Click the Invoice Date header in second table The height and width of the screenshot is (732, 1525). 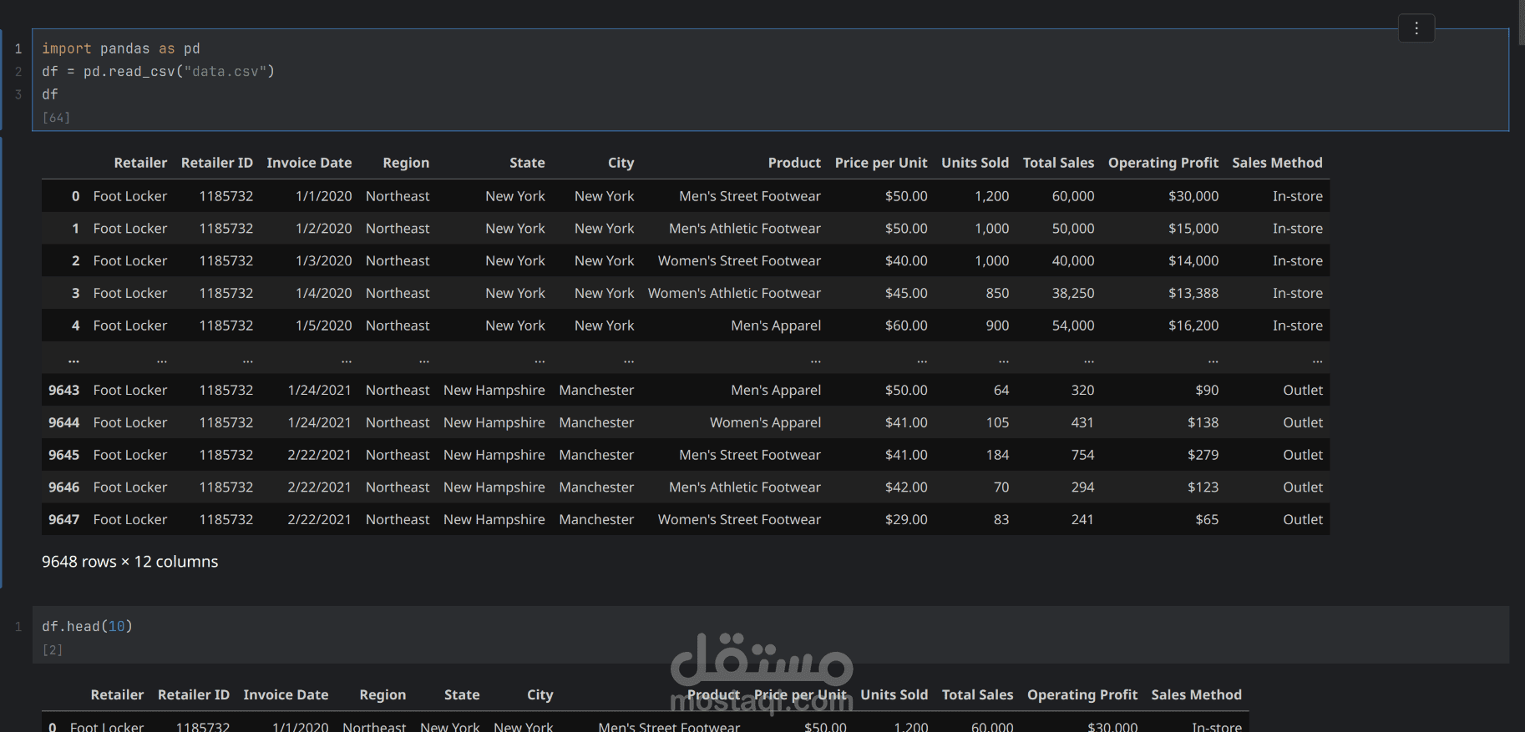(286, 694)
